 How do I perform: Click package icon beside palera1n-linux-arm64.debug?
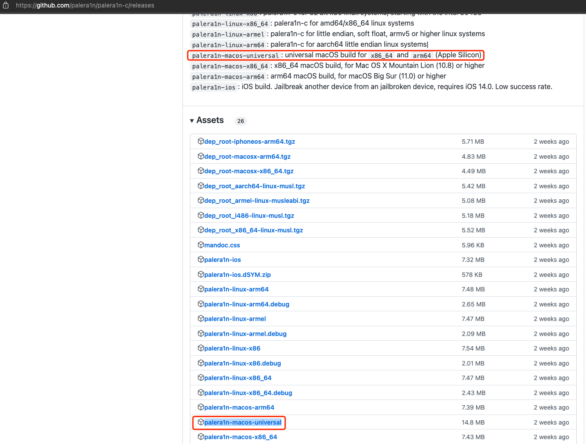pyautogui.click(x=201, y=304)
